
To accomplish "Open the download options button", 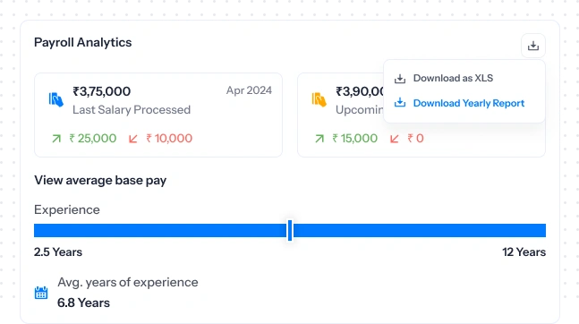I will [532, 46].
